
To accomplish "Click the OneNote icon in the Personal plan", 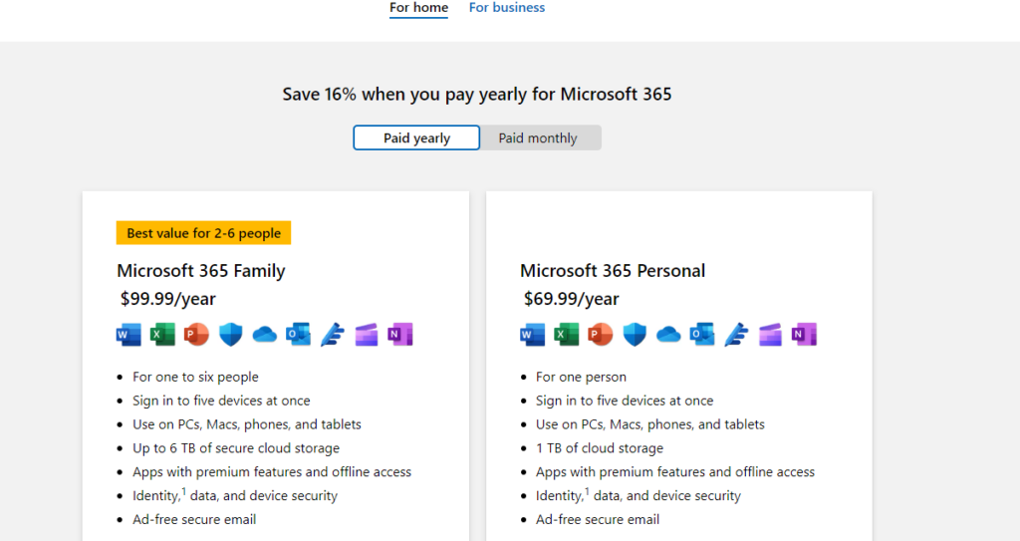I will pos(804,335).
